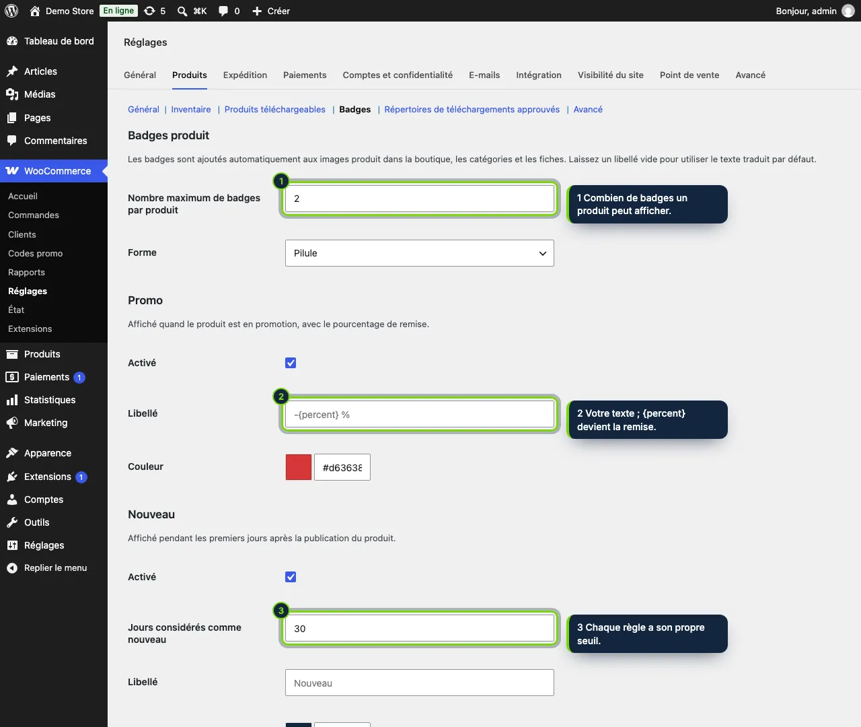The width and height of the screenshot is (861, 727).
Task: Open Codes promo in WooCommerce submenu
Action: coord(36,254)
